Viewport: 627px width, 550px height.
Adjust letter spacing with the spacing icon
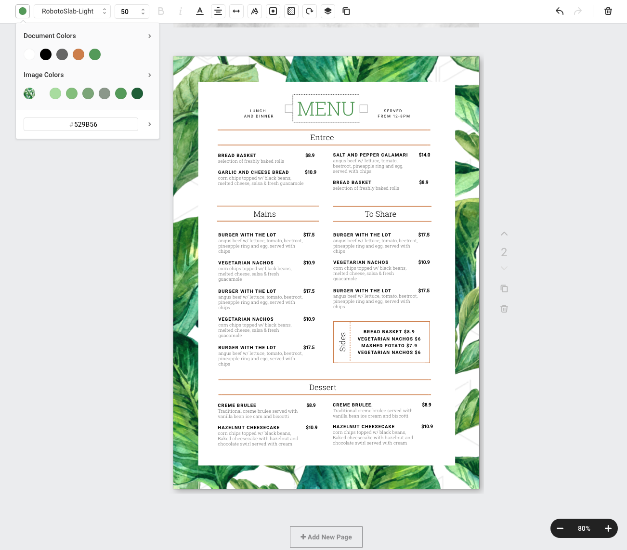(x=236, y=11)
